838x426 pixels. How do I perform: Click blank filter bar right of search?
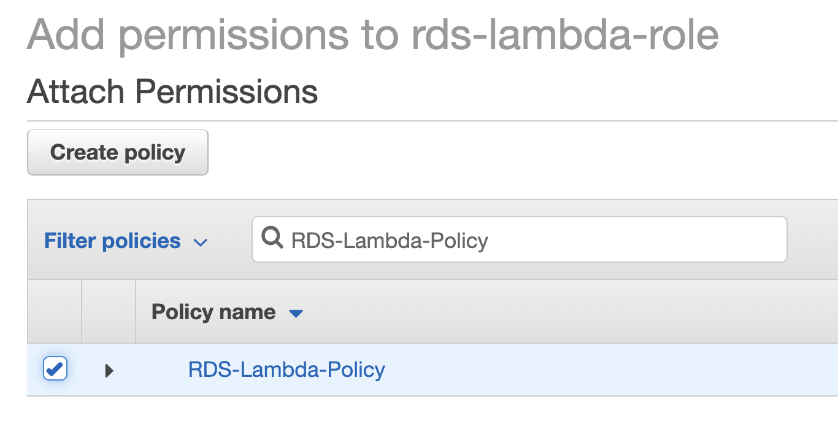click(x=812, y=240)
